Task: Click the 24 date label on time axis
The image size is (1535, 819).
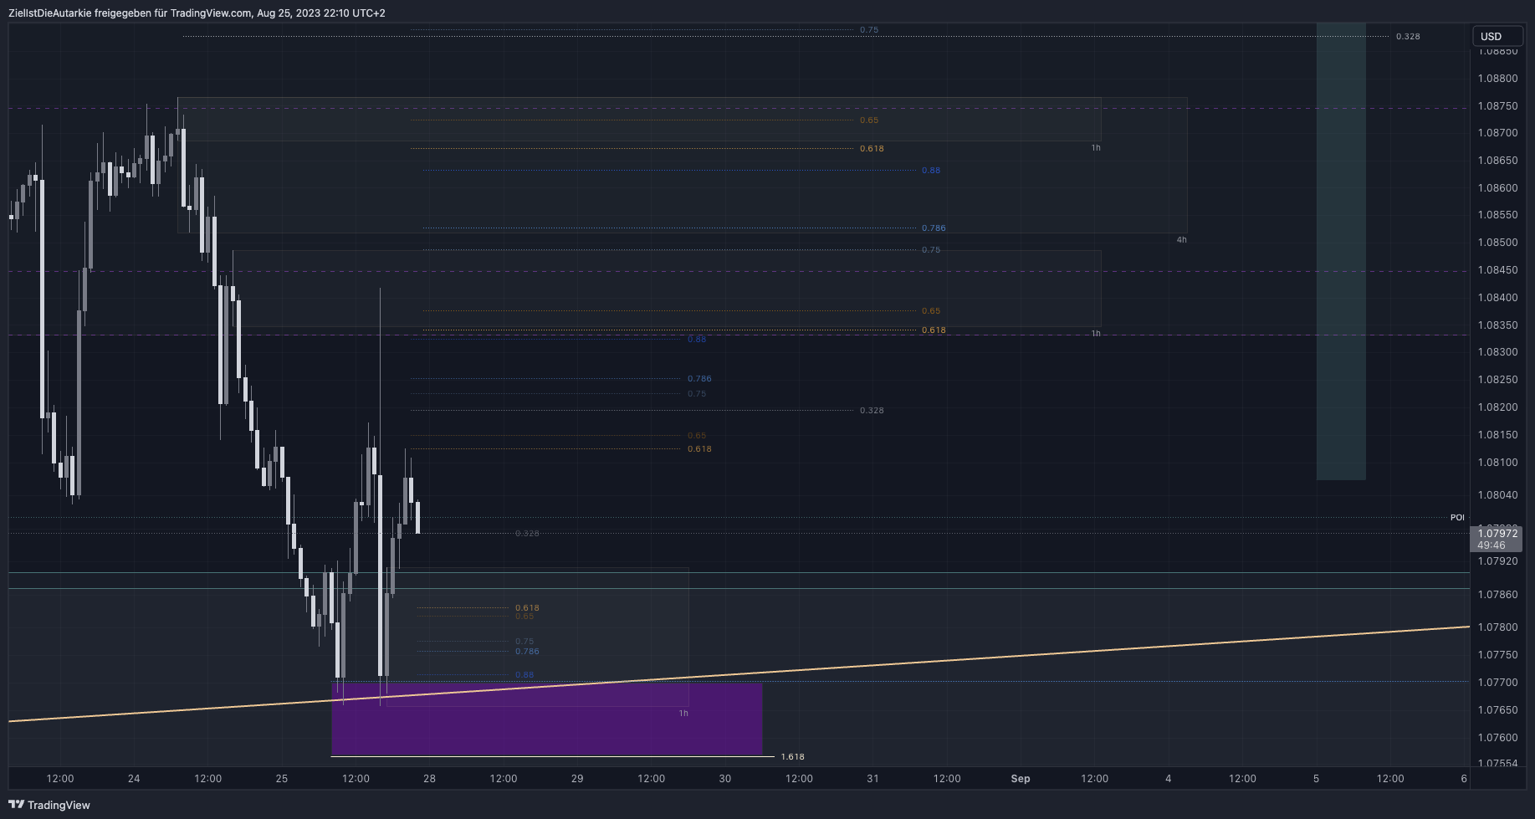Action: (x=134, y=779)
